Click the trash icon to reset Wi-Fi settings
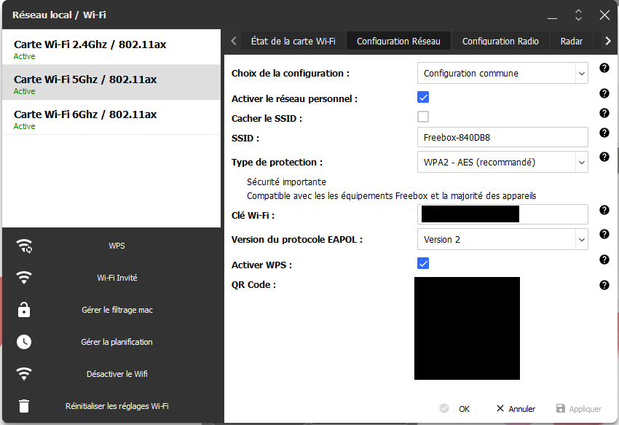619x425 pixels. point(24,406)
